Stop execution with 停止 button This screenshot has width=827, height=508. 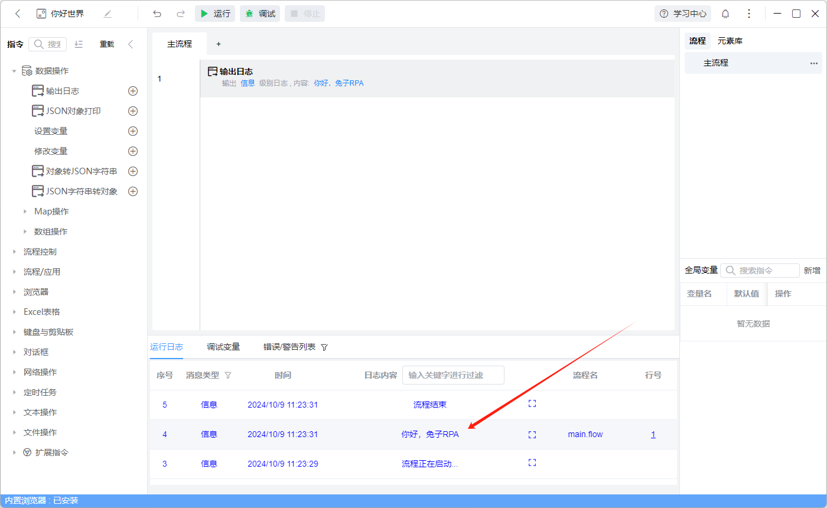(305, 14)
